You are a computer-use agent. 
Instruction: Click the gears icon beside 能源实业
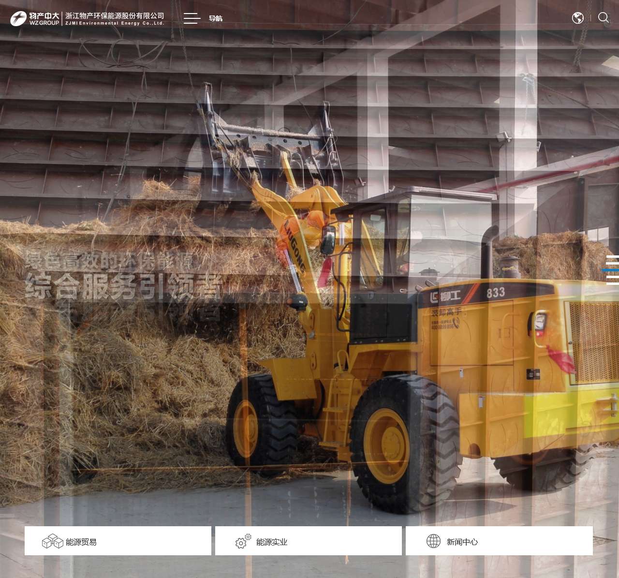(243, 541)
